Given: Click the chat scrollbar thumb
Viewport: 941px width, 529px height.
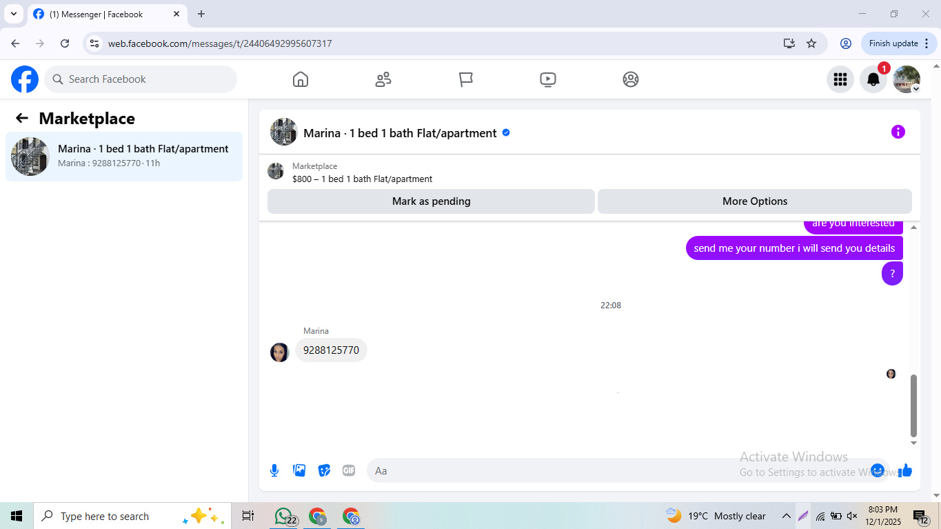Looking at the screenshot, I should pos(914,406).
